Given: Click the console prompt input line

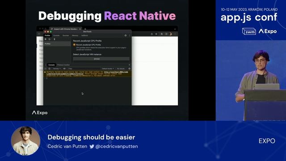Looking at the screenshot, I should [x=88, y=78].
